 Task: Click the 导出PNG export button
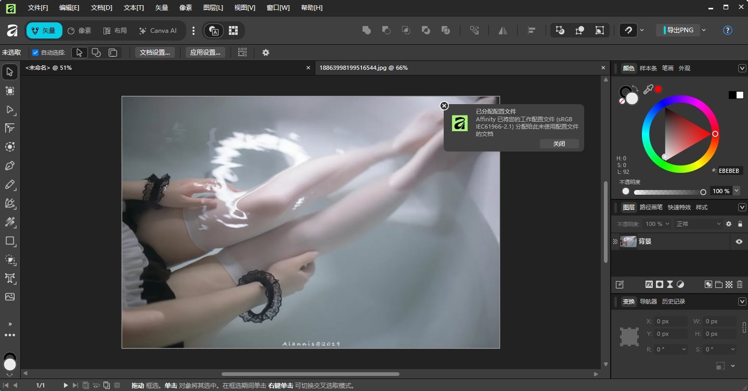coord(678,30)
